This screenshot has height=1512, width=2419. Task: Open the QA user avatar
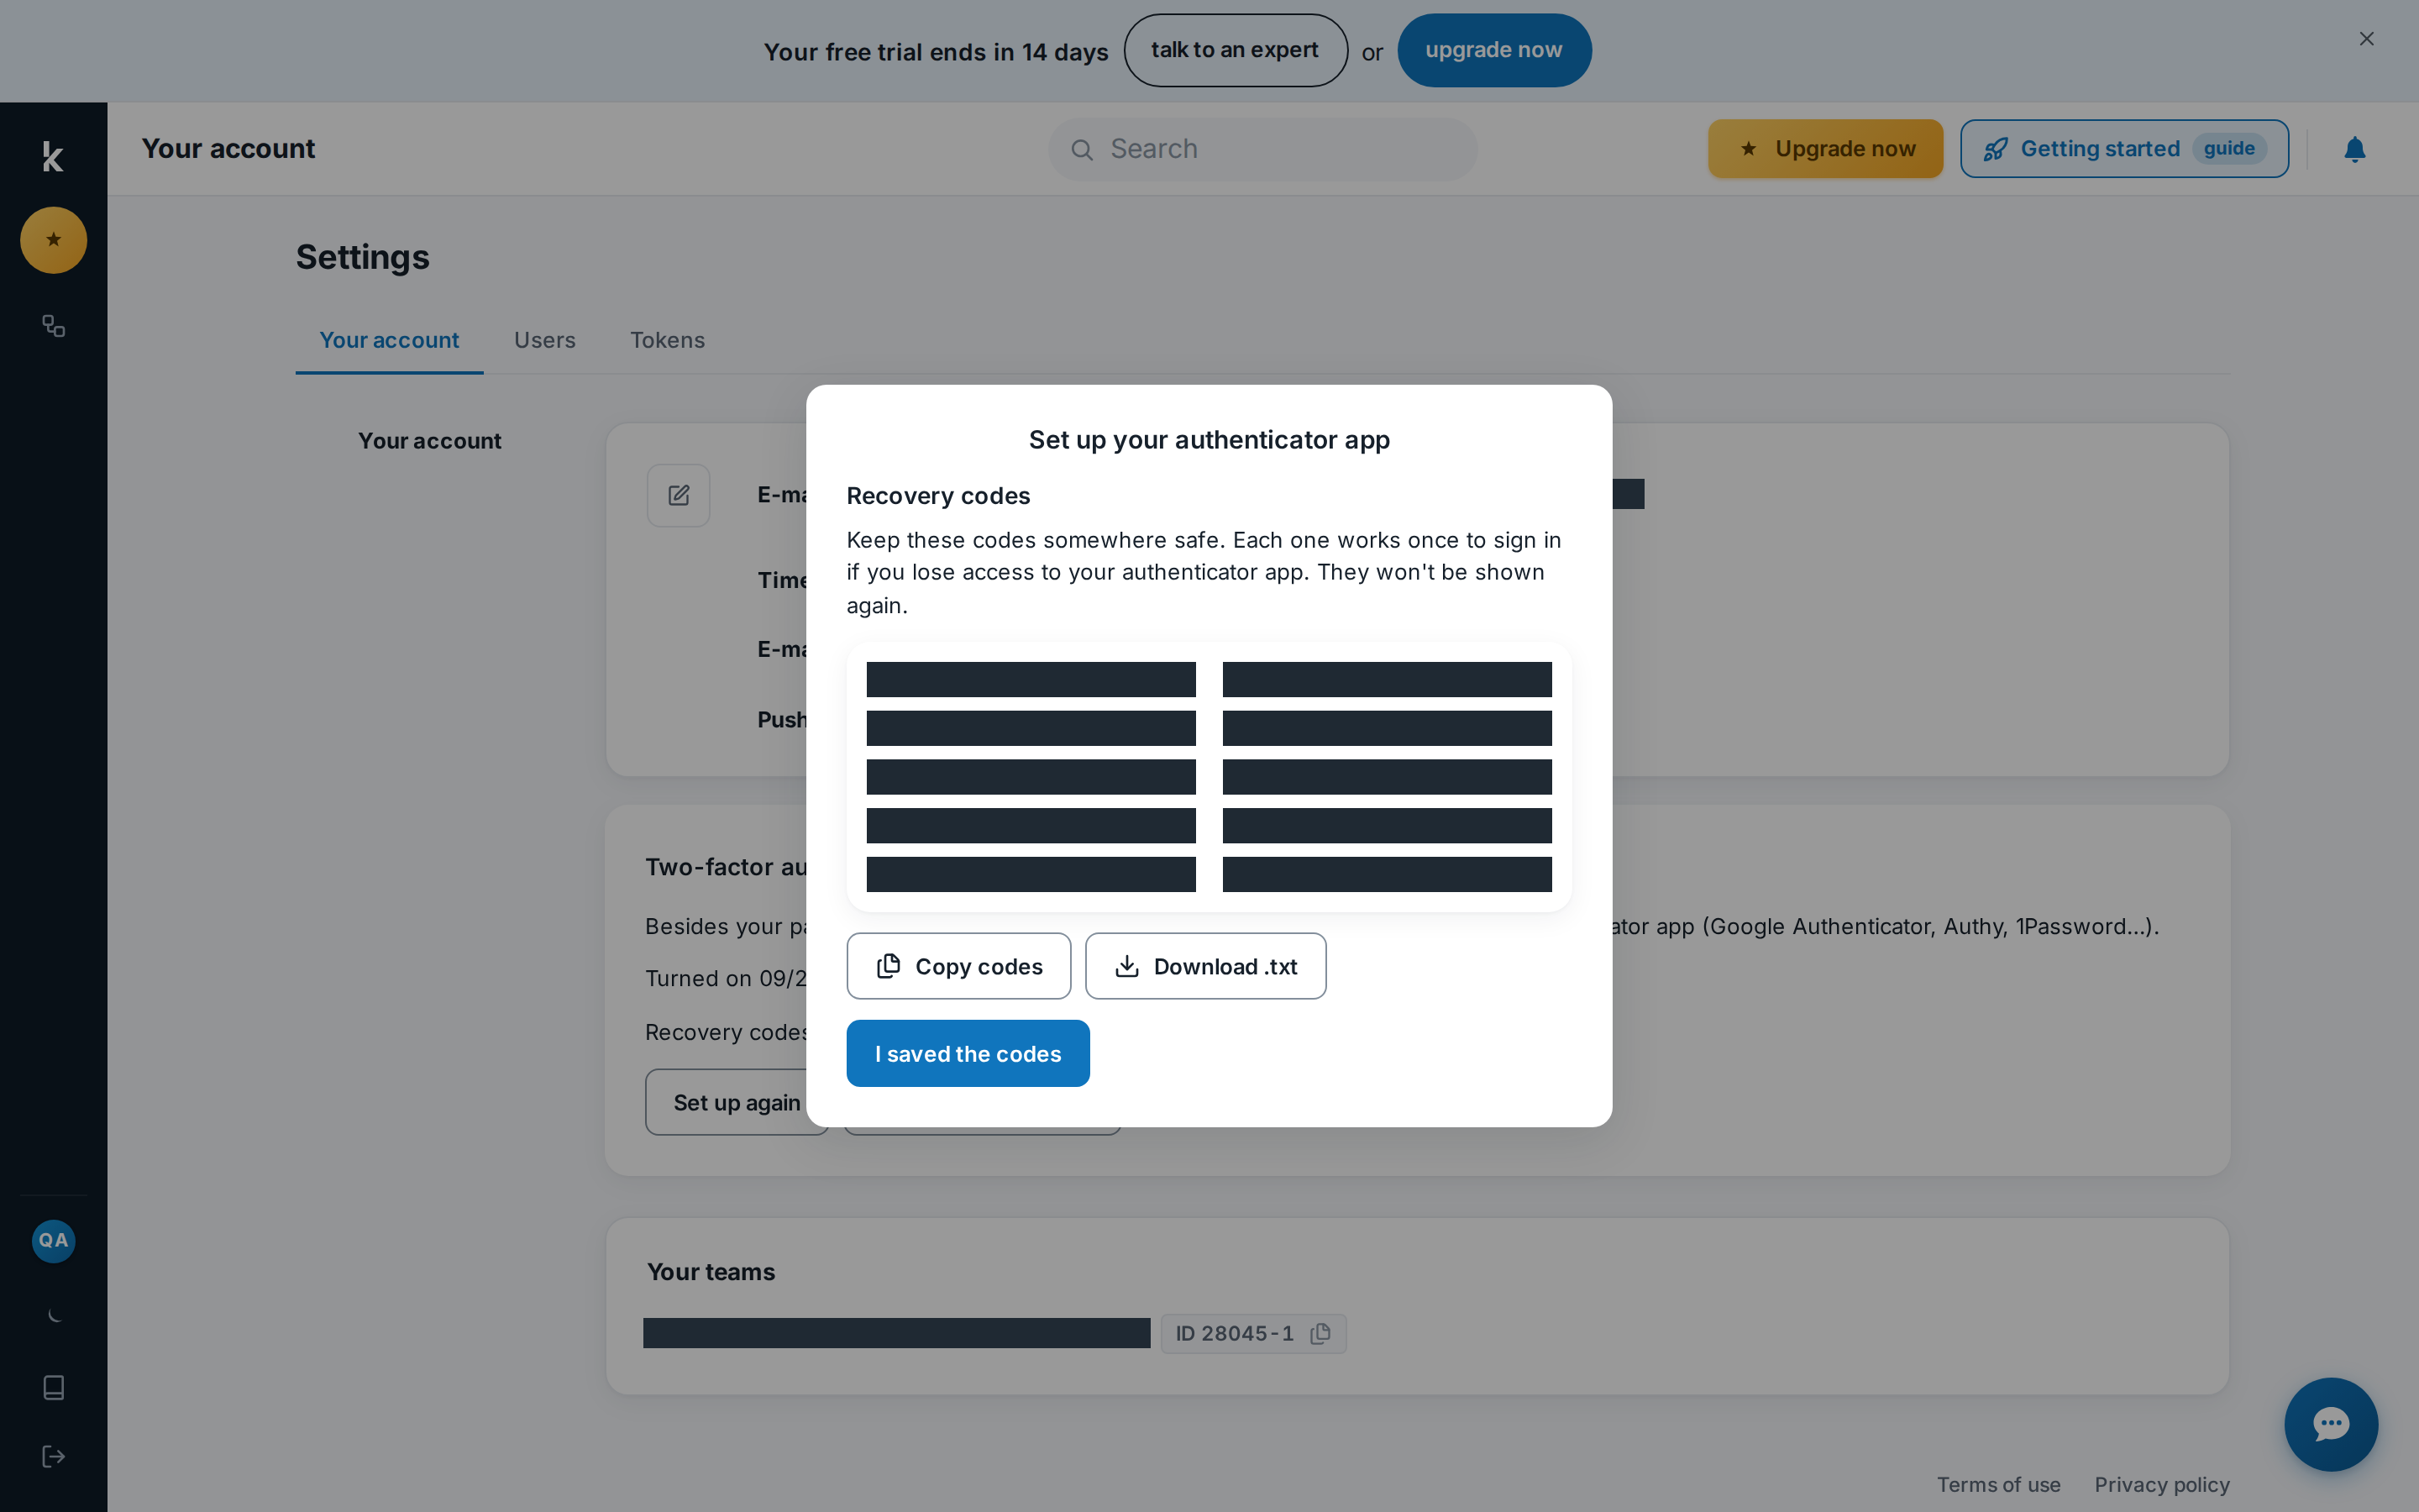(54, 1241)
